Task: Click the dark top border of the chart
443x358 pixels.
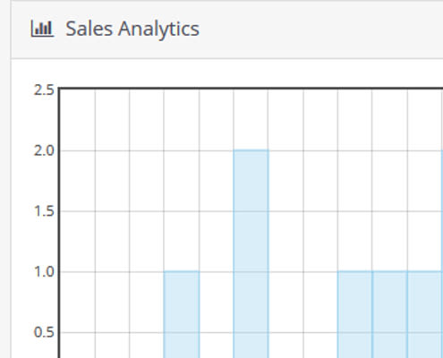Action: [251, 88]
